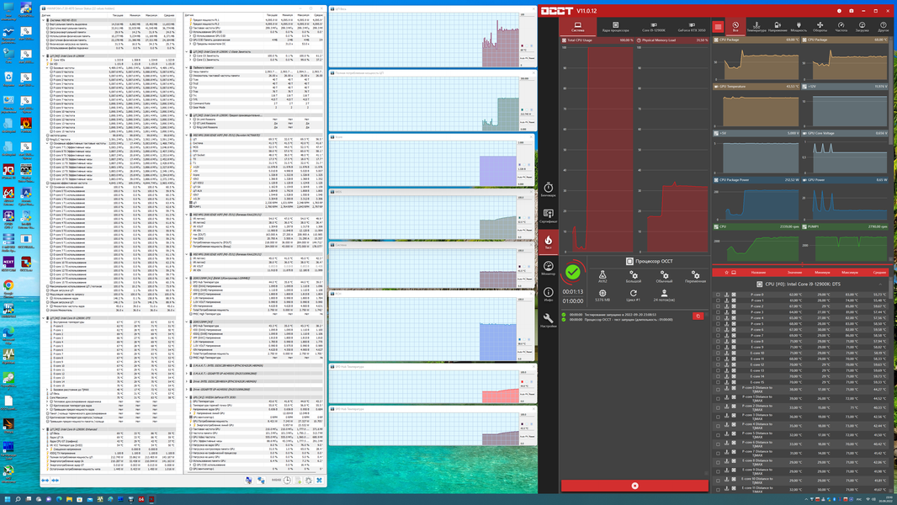Click the Total CPU Usage graph header
Viewport: 897px width, 505px height.
(x=597, y=40)
